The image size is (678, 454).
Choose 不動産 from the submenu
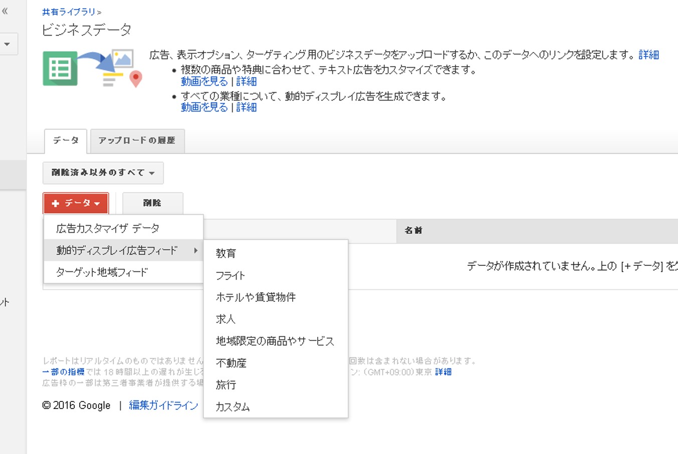point(276,363)
